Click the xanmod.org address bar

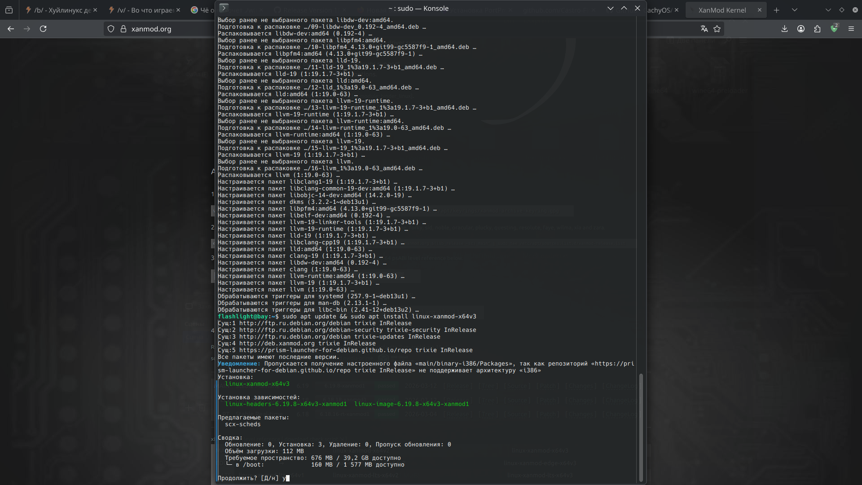pyautogui.click(x=151, y=29)
